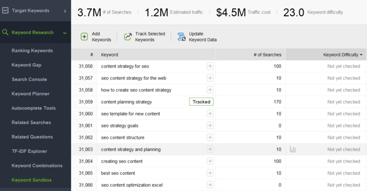Select keyword 'creating seo content'
Viewport: 367px width, 191px height.
click(x=122, y=161)
